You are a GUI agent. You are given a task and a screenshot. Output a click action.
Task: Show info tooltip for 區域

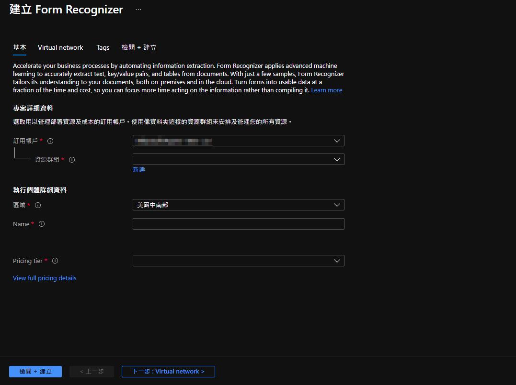pos(38,205)
